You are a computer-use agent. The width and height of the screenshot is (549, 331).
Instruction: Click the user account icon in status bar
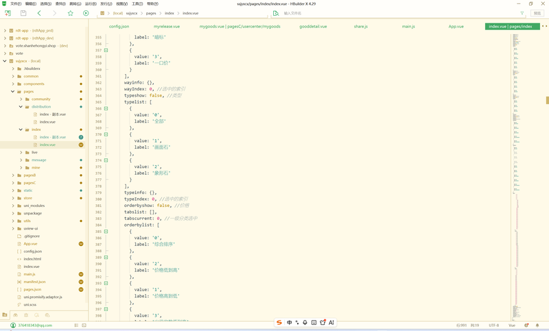pos(13,325)
